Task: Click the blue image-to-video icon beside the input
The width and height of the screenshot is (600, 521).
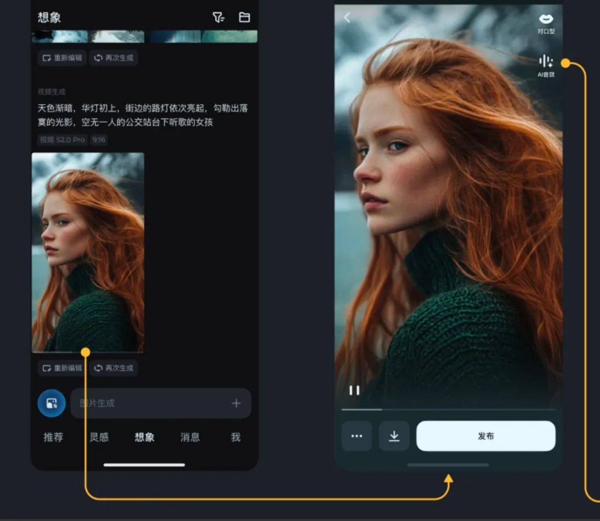Action: [51, 403]
